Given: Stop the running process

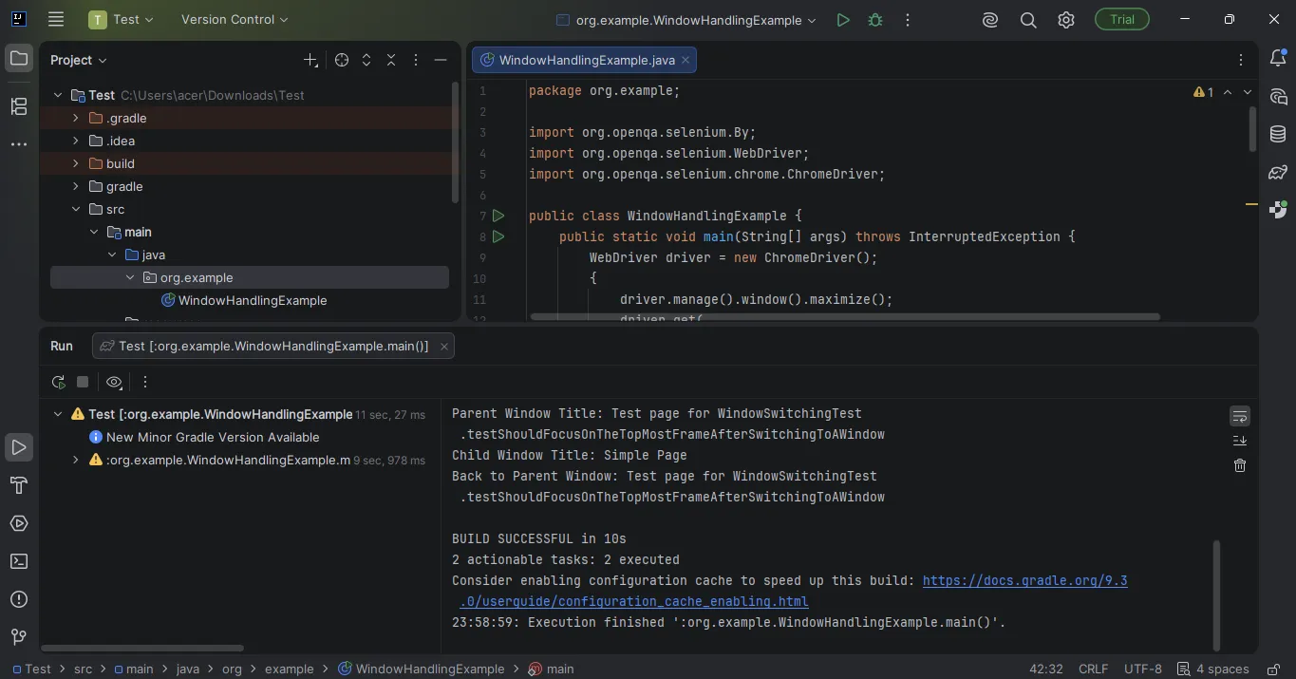Looking at the screenshot, I should [x=83, y=382].
